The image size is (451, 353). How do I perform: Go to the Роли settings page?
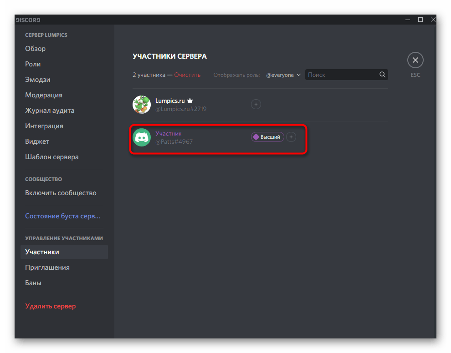33,64
